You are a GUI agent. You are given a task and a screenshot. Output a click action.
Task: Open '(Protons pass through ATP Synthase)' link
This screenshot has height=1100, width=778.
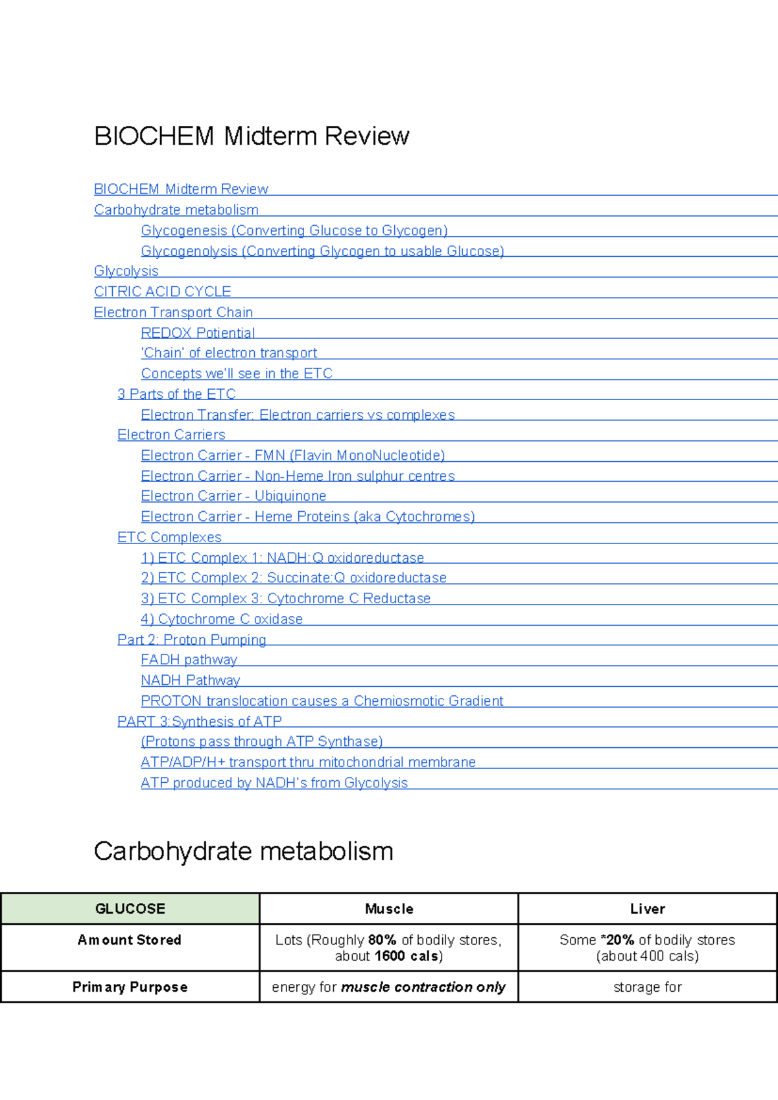262,741
